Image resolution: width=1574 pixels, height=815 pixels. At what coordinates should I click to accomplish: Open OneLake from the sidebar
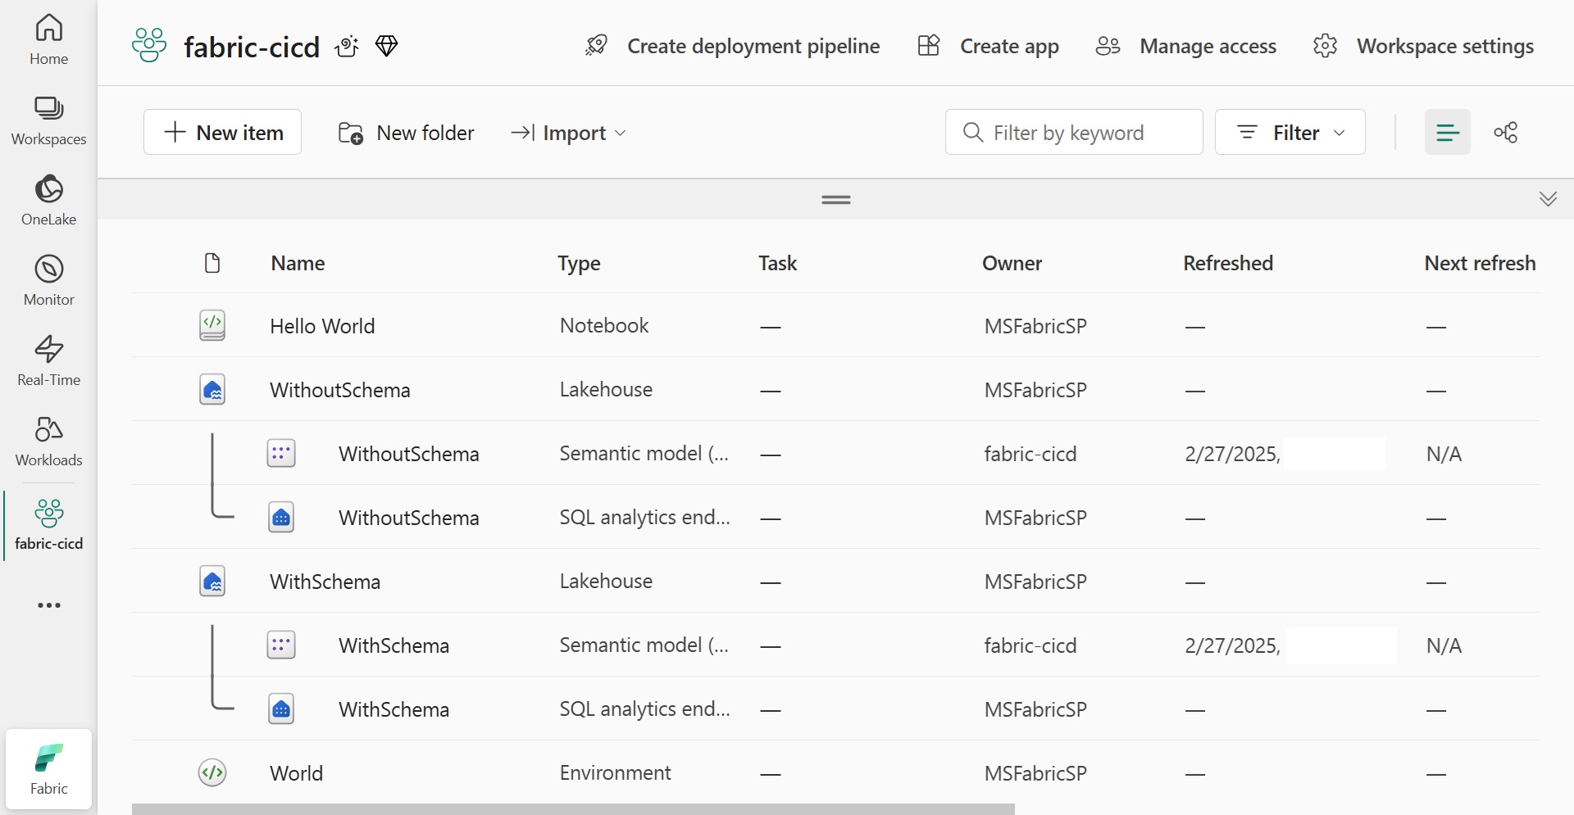coord(48,201)
